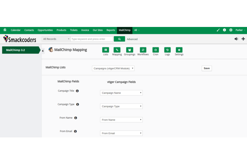This screenshot has height=164, width=247.
Task: Click the green search magnifier button
Action: (119, 39)
